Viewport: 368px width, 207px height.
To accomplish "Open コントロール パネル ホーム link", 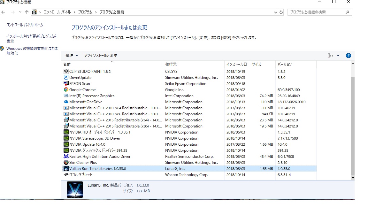I will point(25,25).
